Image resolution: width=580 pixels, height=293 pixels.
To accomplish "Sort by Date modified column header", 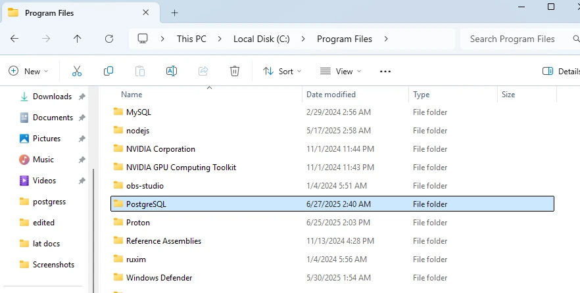I will 331,95.
